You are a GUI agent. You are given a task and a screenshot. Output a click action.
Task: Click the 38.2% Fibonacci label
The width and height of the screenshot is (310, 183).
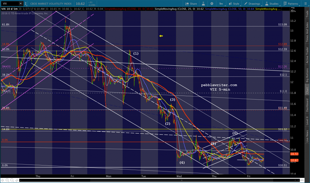[x=6, y=75]
